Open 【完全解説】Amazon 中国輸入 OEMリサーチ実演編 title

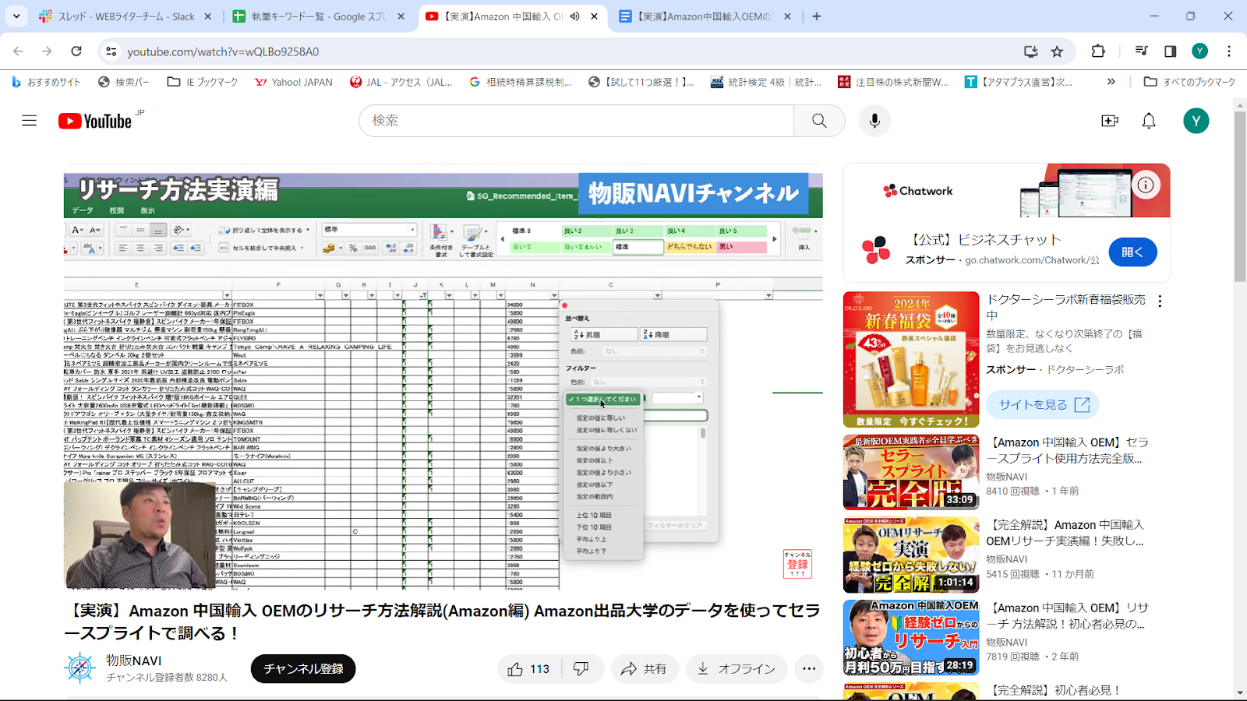coord(1065,533)
